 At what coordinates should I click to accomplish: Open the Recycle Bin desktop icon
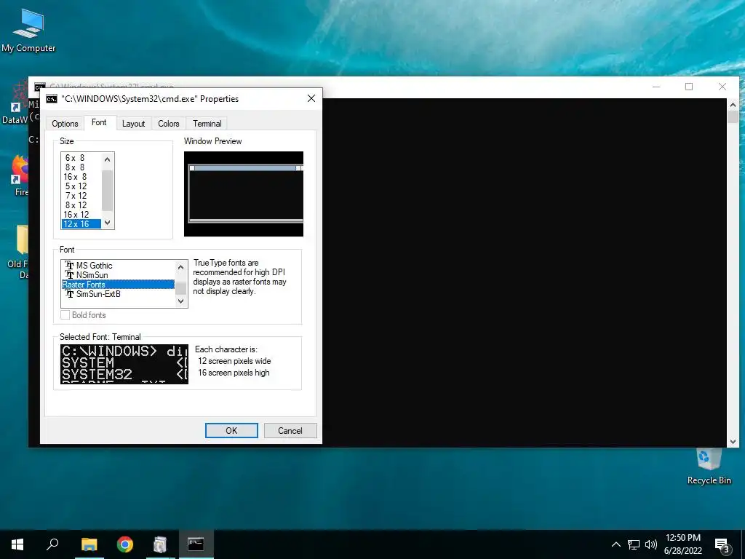pos(709,466)
